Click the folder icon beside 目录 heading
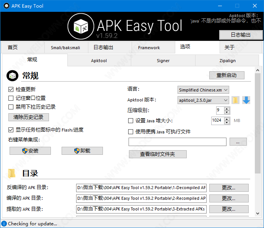The image size is (264, 228). click(x=12, y=173)
